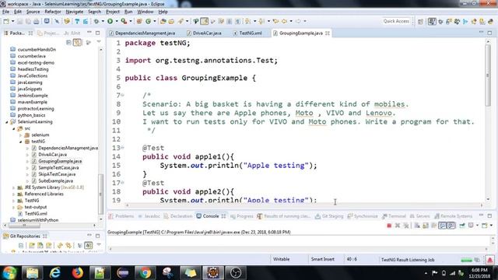Open the Edit menu

tap(18, 12)
